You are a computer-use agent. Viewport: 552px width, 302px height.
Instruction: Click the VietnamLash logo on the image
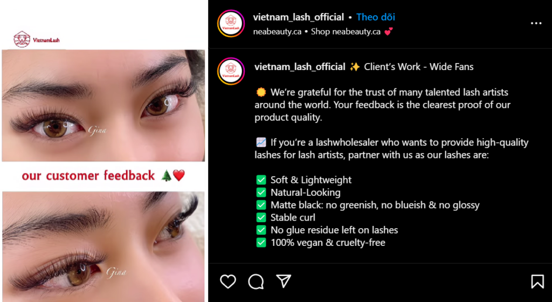(37, 39)
